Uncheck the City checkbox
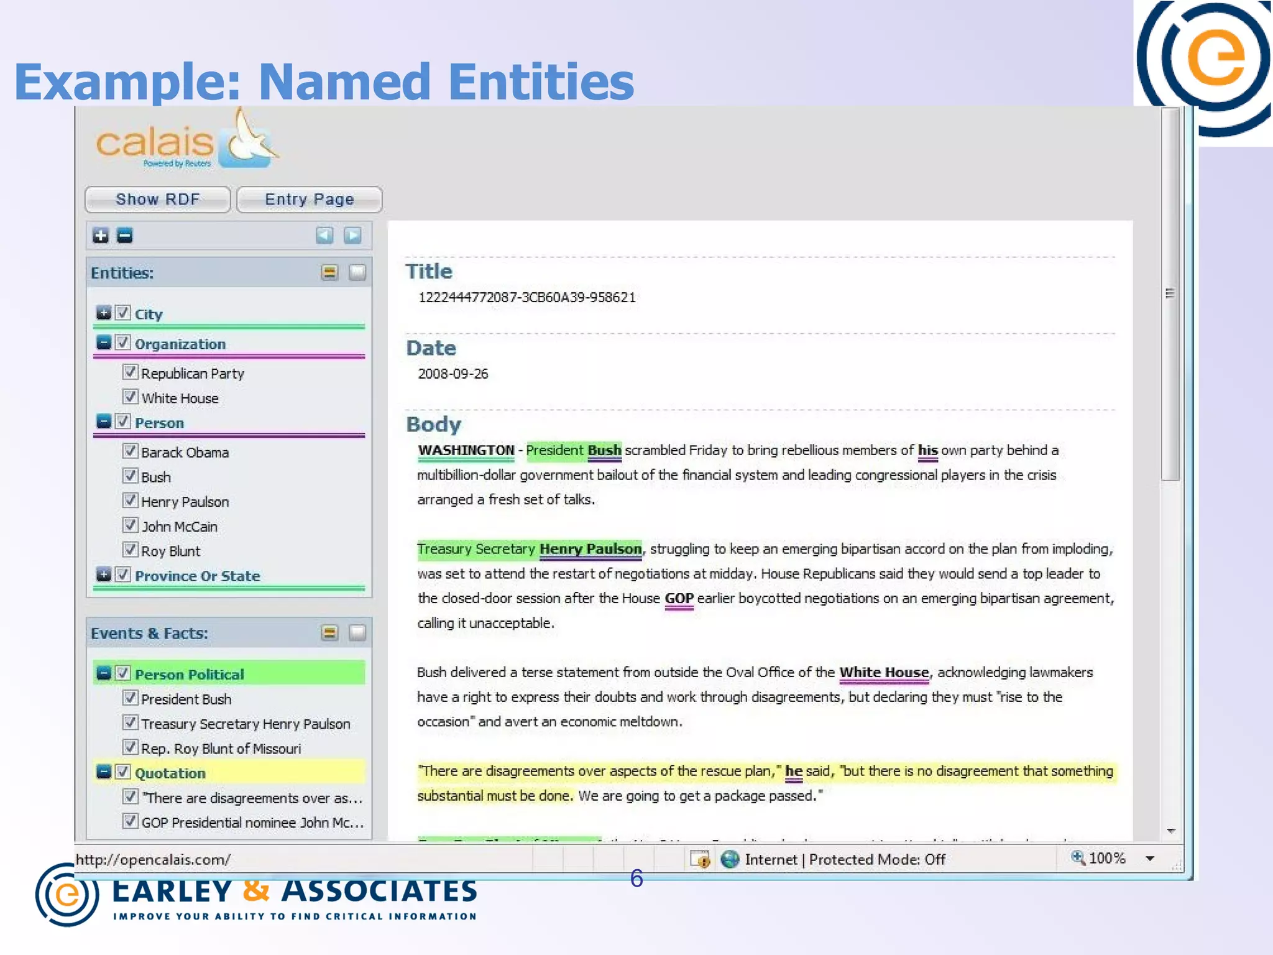The width and height of the screenshot is (1273, 955). [123, 312]
